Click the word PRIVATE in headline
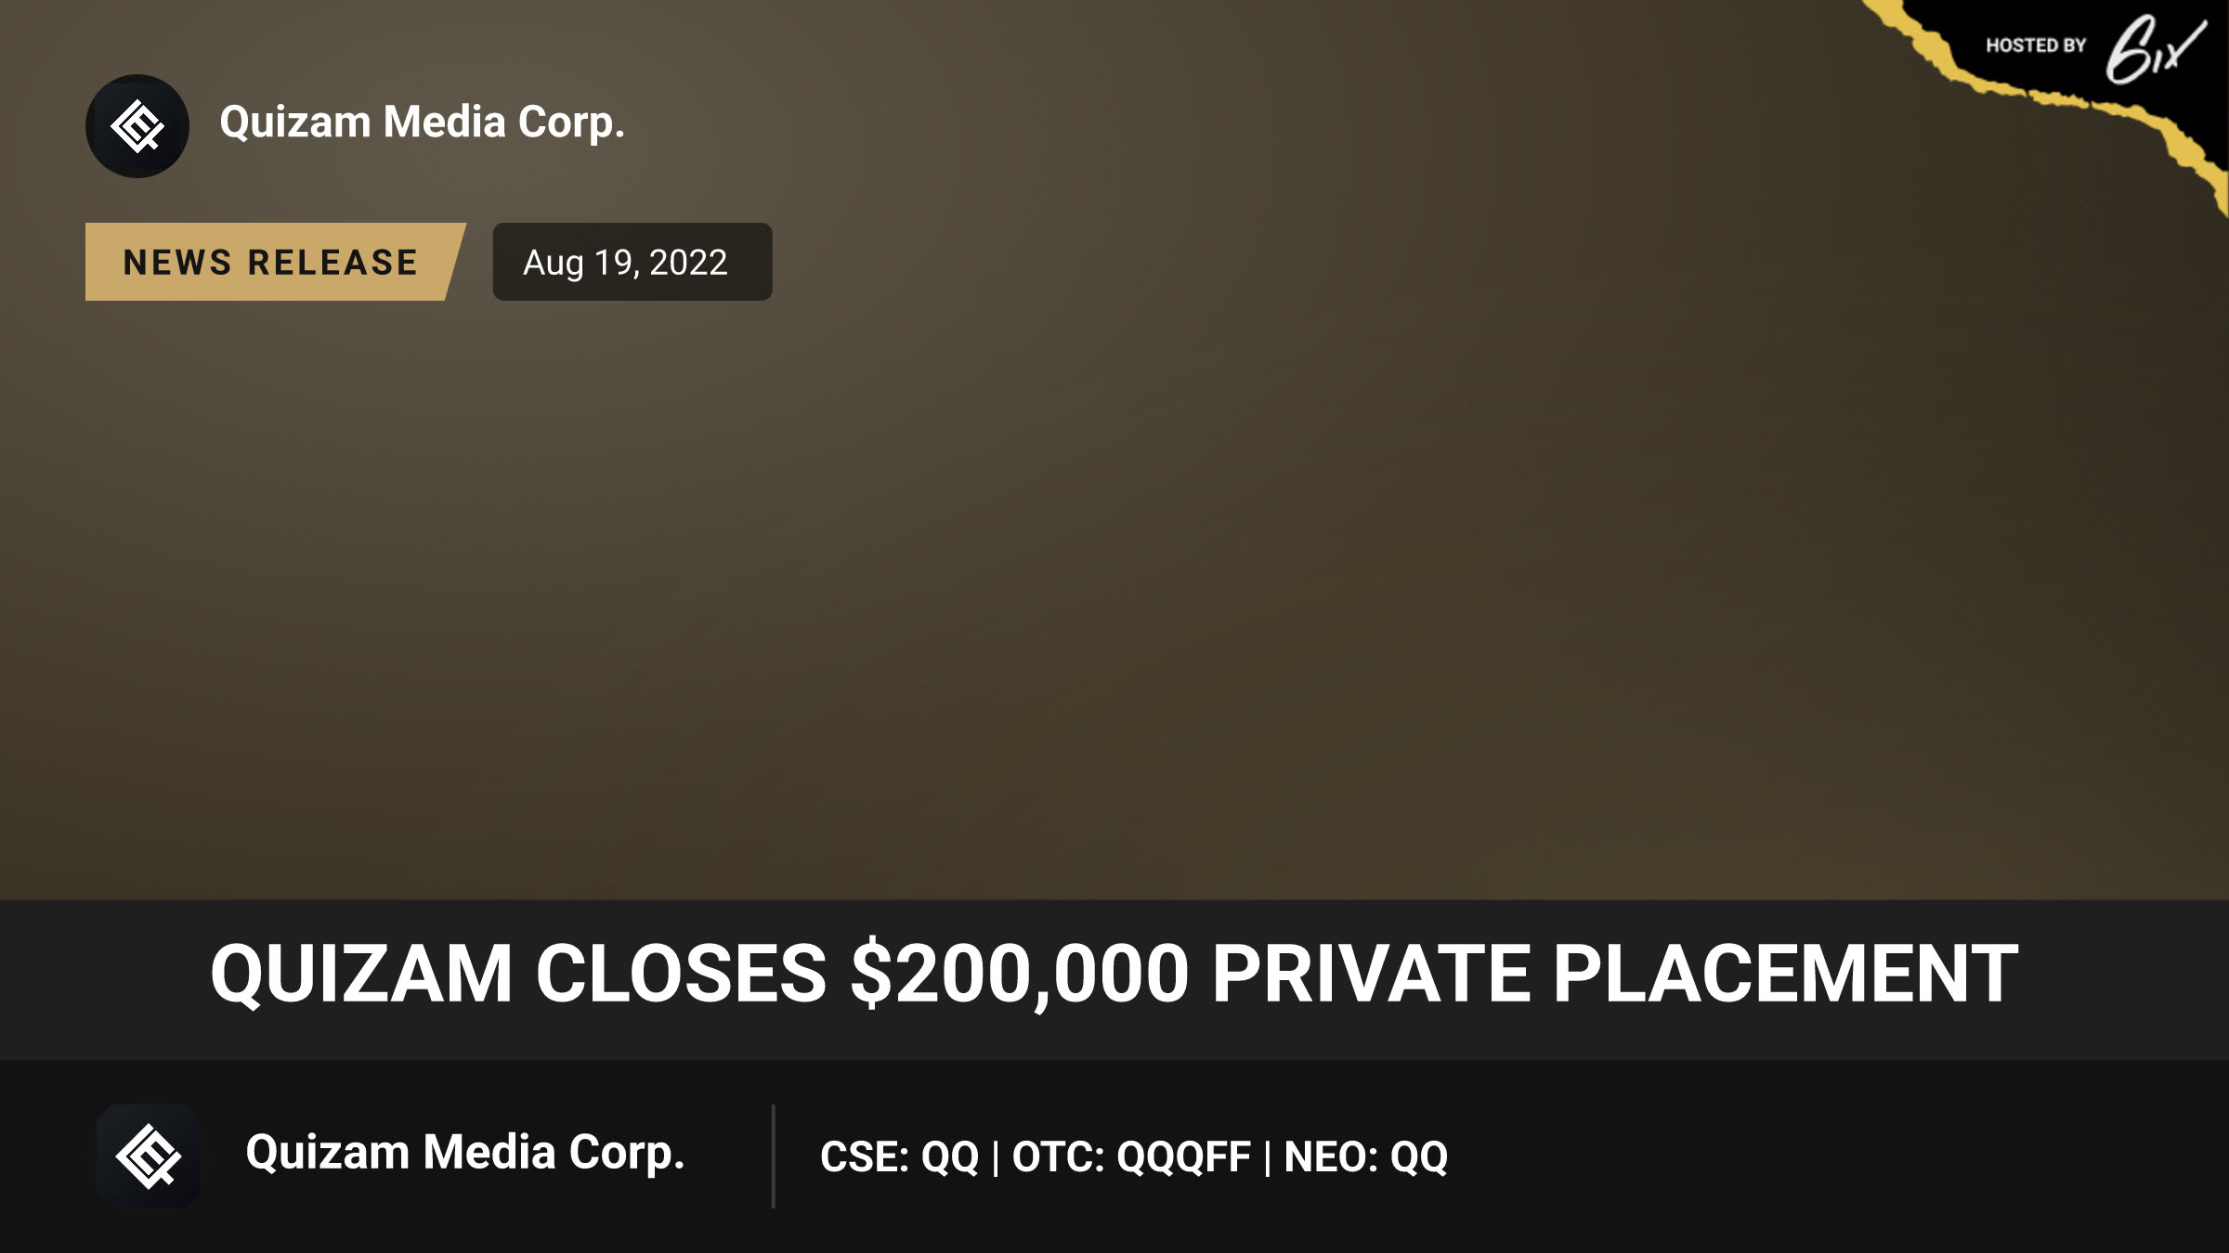Screen dimensions: 2229x1253 1371,974
